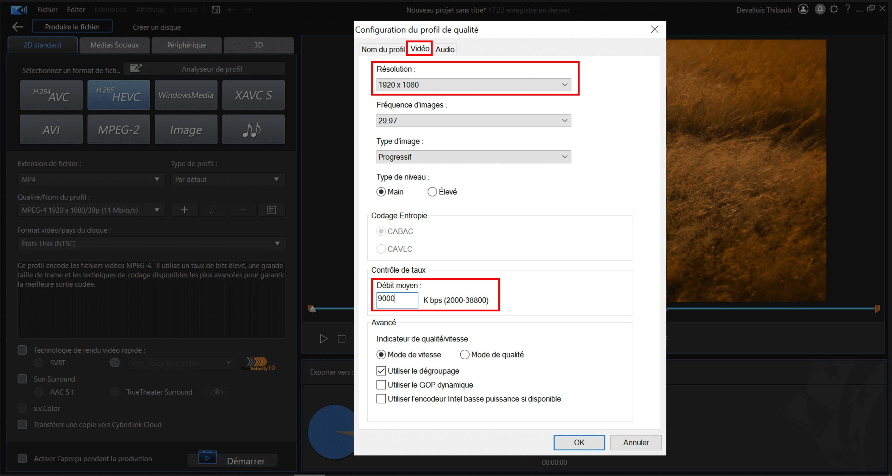Open the Nom du profil tab

click(x=383, y=49)
